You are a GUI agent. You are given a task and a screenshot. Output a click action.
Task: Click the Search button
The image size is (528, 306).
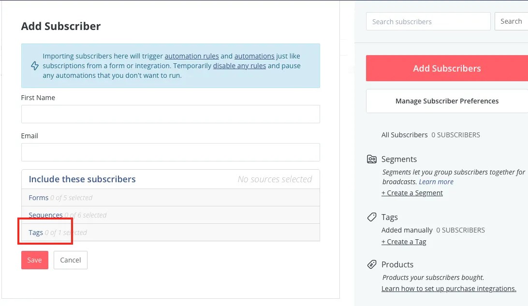pos(511,21)
